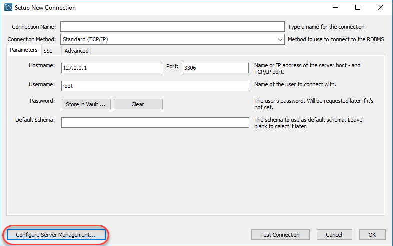Viewport: 393px width, 246px height.
Task: Close the Setup New Connection dialog
Action: coord(380,8)
